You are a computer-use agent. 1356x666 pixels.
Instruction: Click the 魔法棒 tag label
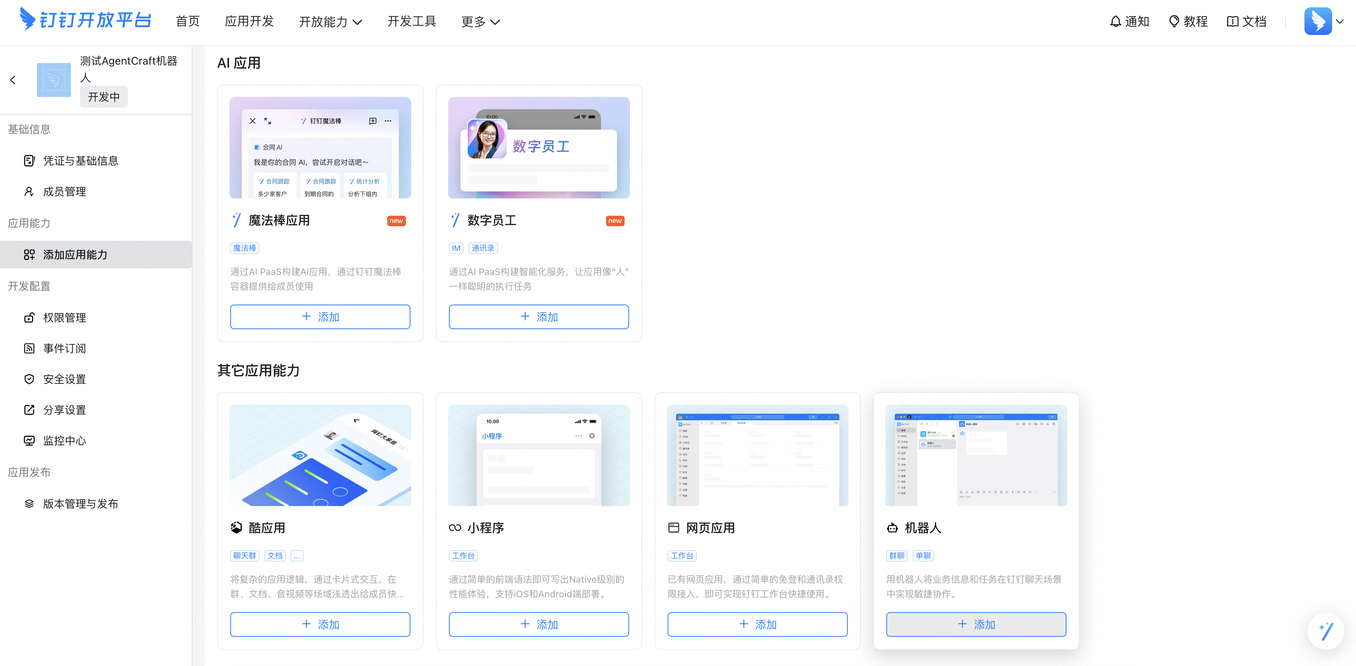click(245, 248)
